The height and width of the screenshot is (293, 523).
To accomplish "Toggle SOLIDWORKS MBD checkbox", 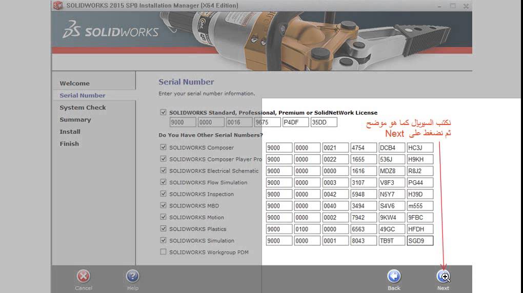I will tap(163, 205).
